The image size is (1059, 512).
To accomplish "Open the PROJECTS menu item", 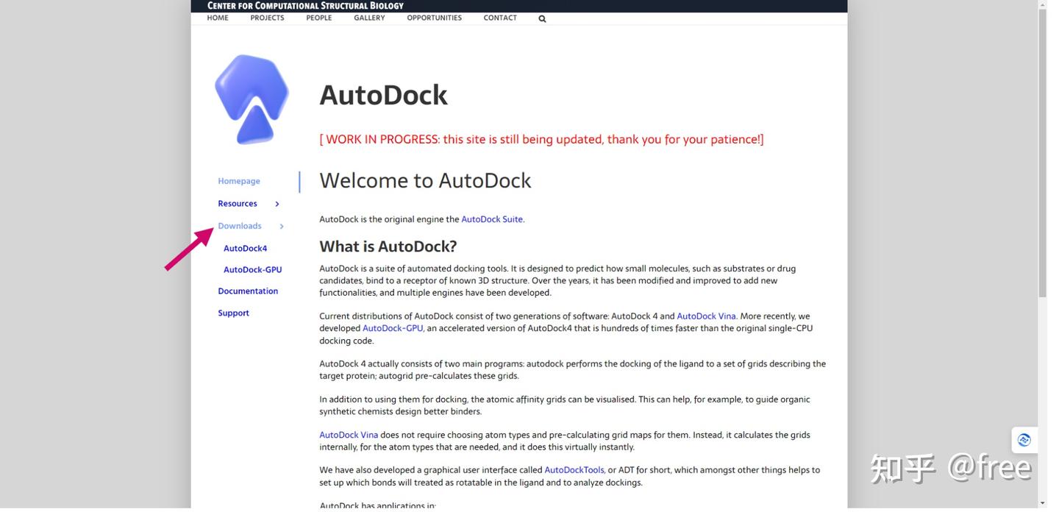I will (266, 18).
